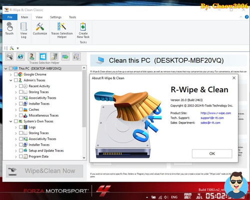Click the internet globe helper icon
This screenshot has height=200, width=250.
[20, 57]
